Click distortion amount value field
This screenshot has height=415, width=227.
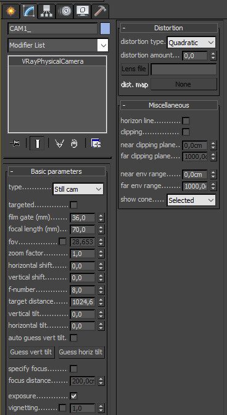pyautogui.click(x=195, y=56)
